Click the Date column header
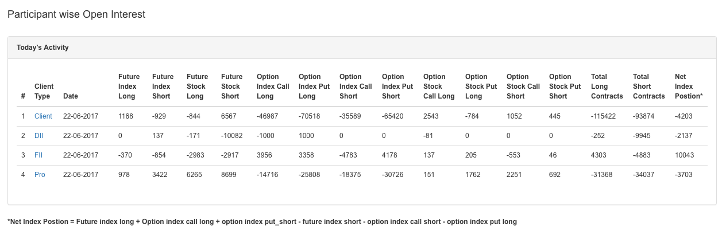 [x=71, y=96]
